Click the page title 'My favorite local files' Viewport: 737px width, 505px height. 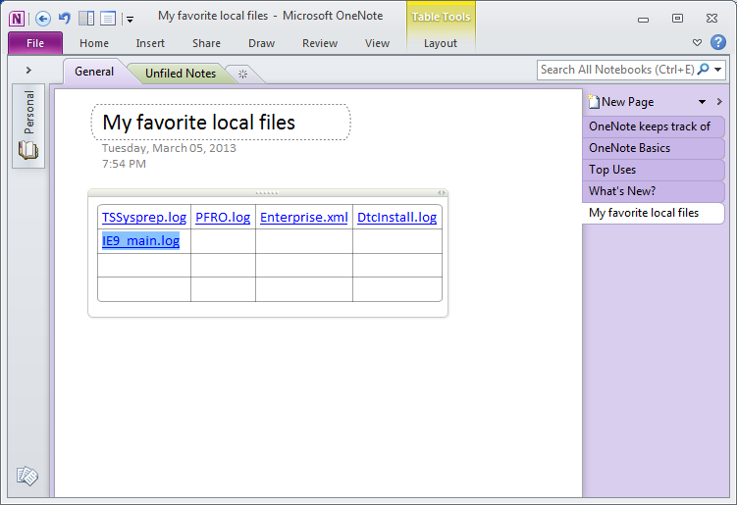coord(199,123)
